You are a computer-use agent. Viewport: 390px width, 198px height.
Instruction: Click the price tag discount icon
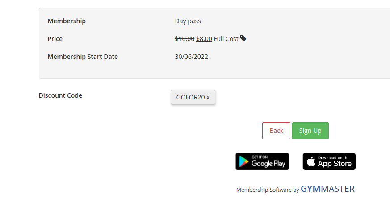(x=243, y=38)
